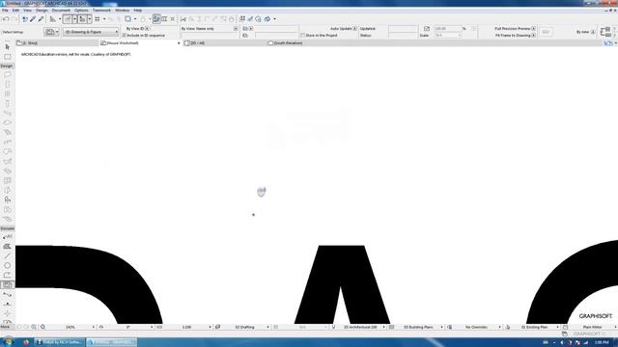Open the Teamwork menu
618x347 pixels.
(x=101, y=11)
